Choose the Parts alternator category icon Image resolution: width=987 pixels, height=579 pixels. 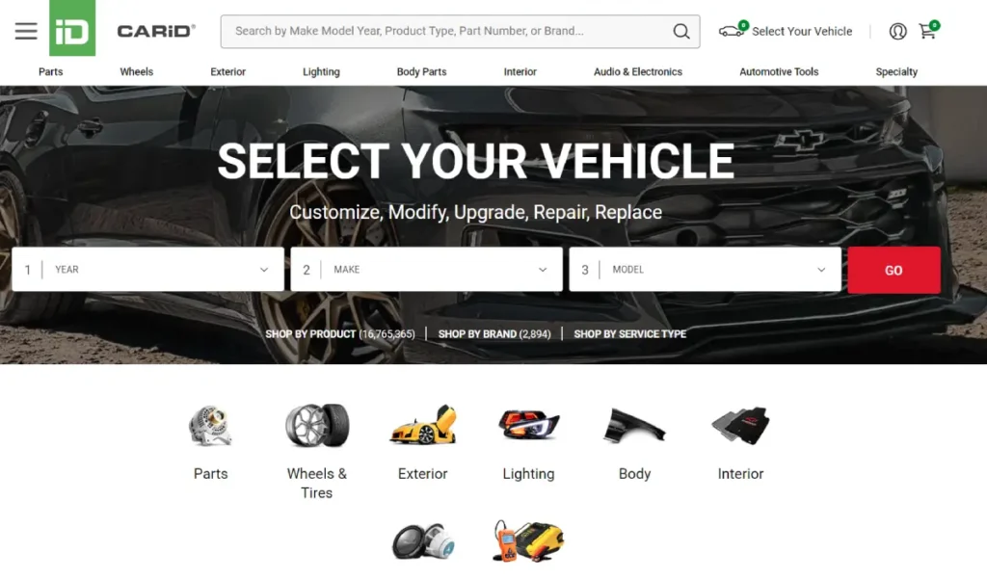tap(211, 426)
